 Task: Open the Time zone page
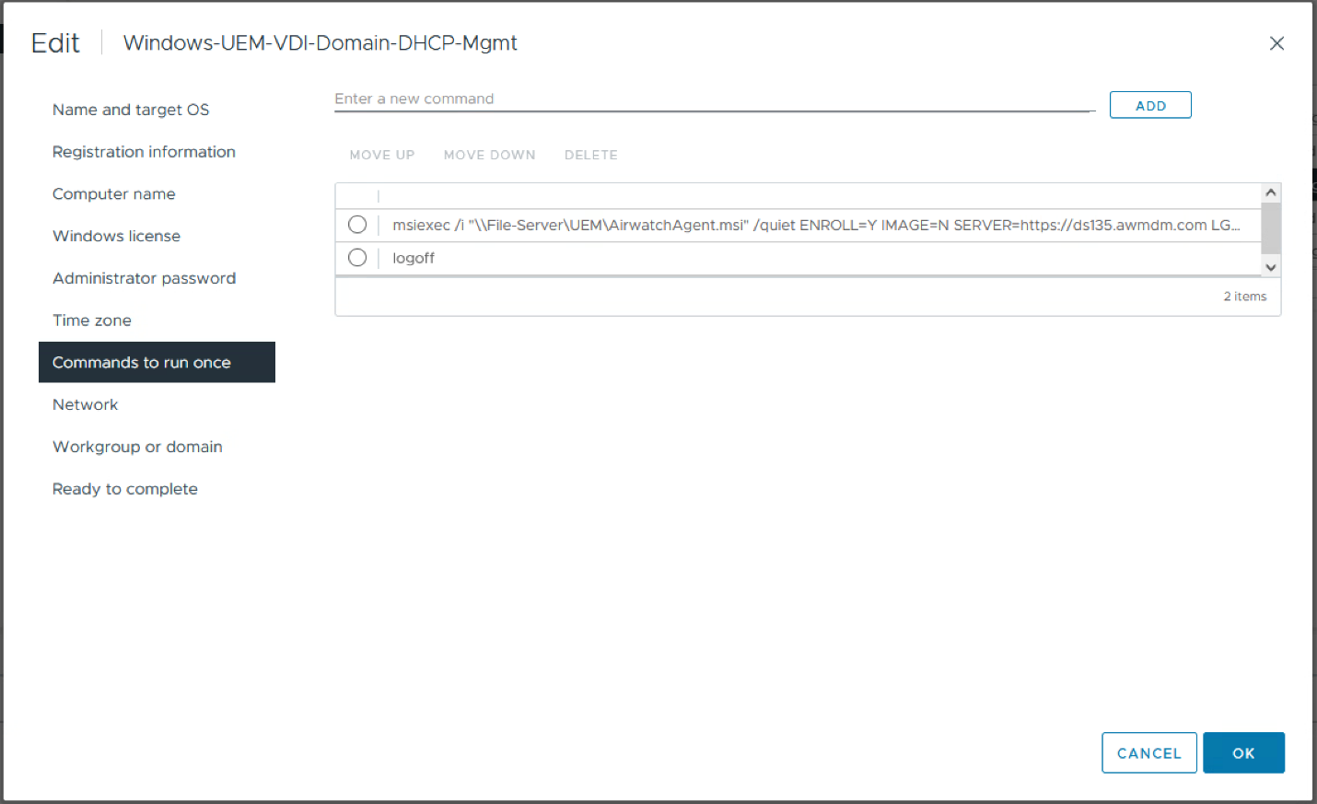pyautogui.click(x=92, y=320)
